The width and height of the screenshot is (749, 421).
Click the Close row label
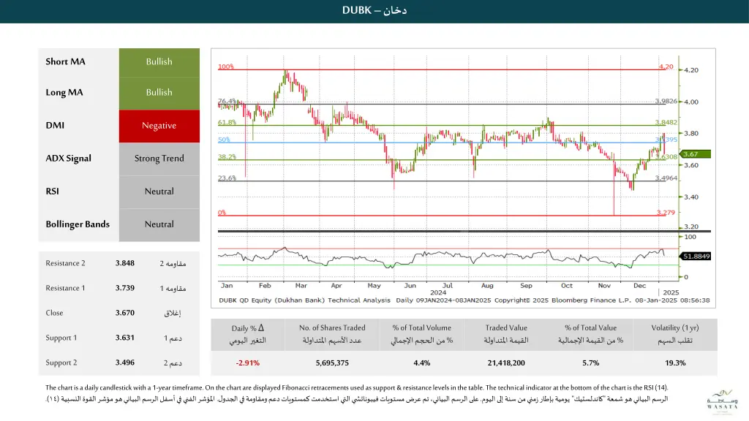(x=54, y=313)
